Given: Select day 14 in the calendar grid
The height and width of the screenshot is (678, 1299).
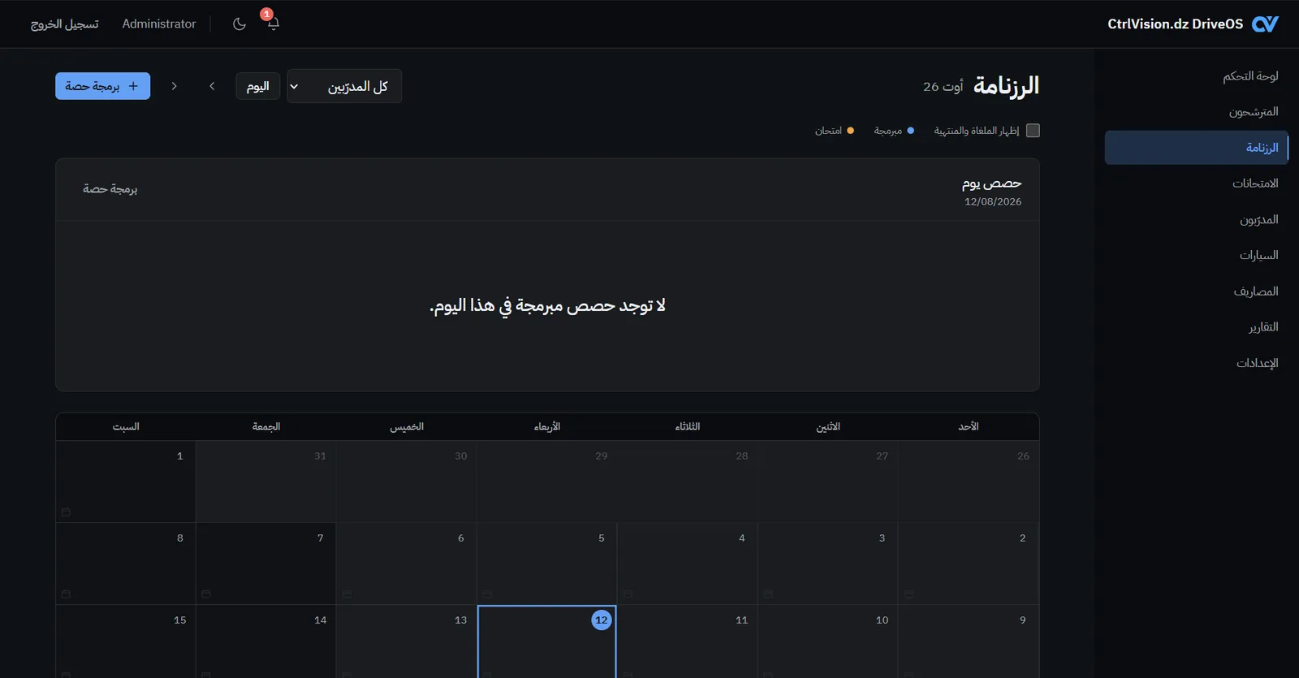Looking at the screenshot, I should click(266, 641).
